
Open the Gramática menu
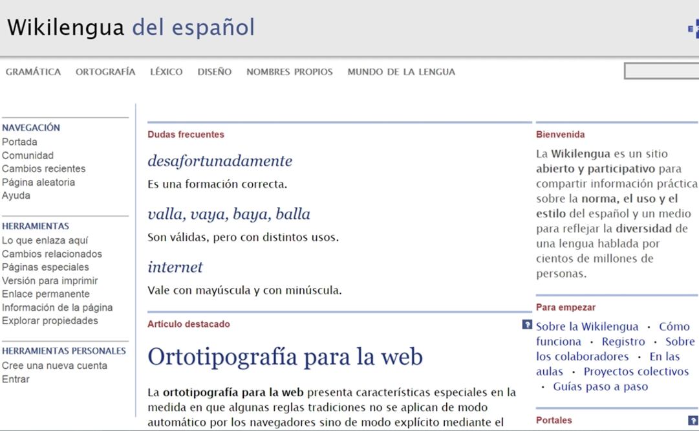(33, 72)
